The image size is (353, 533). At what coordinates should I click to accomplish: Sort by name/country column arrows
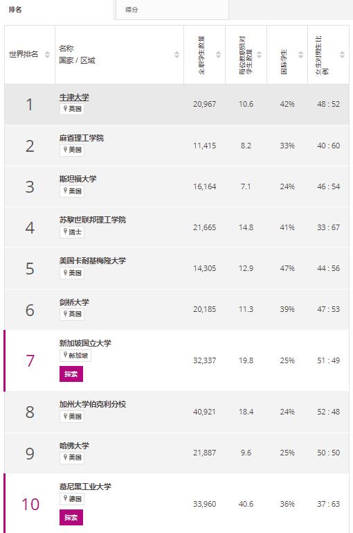point(176,54)
